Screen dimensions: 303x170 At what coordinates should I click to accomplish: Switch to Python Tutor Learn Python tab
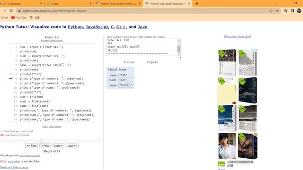point(118,4)
